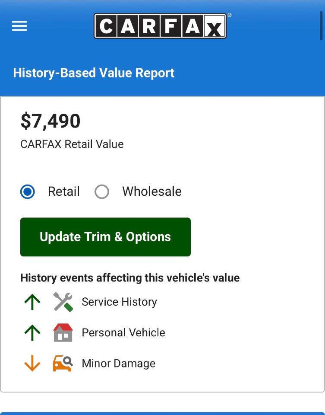Click the Update Trim & Options button

[105, 237]
